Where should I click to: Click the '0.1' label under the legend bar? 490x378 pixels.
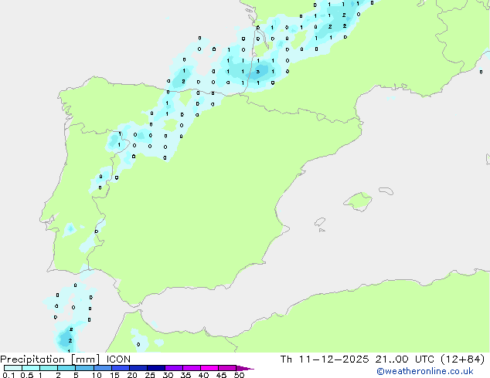9,375
